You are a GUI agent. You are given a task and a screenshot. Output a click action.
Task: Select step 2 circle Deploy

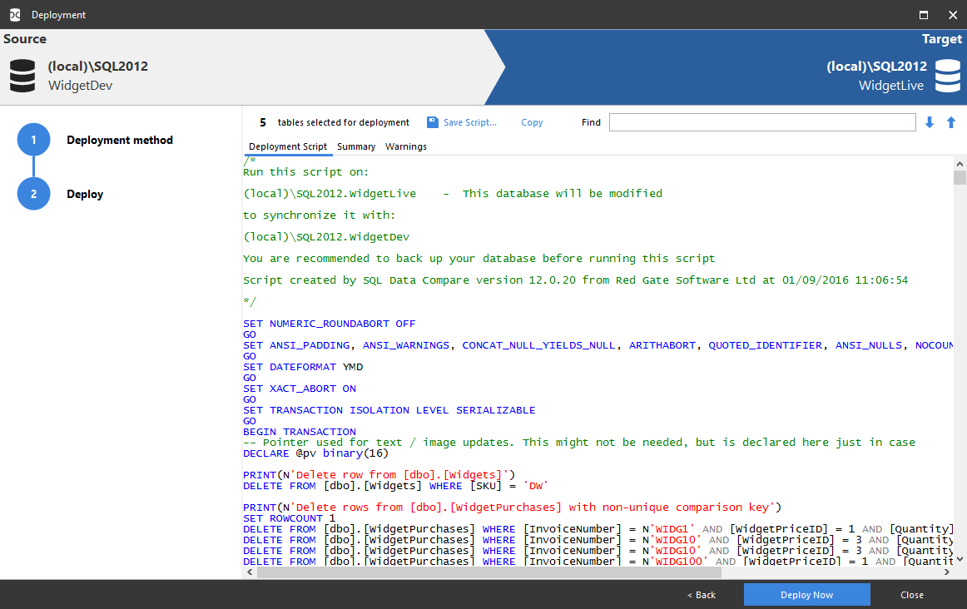click(x=33, y=194)
